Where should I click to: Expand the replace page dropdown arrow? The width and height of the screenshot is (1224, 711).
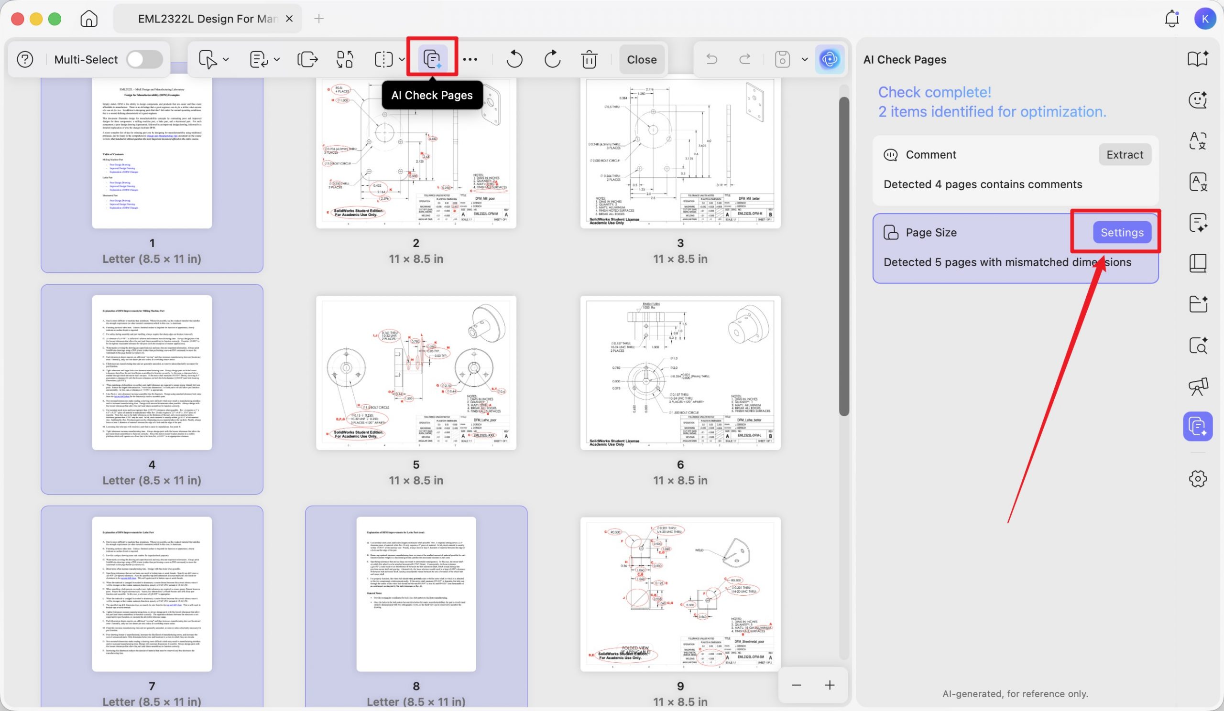(277, 59)
